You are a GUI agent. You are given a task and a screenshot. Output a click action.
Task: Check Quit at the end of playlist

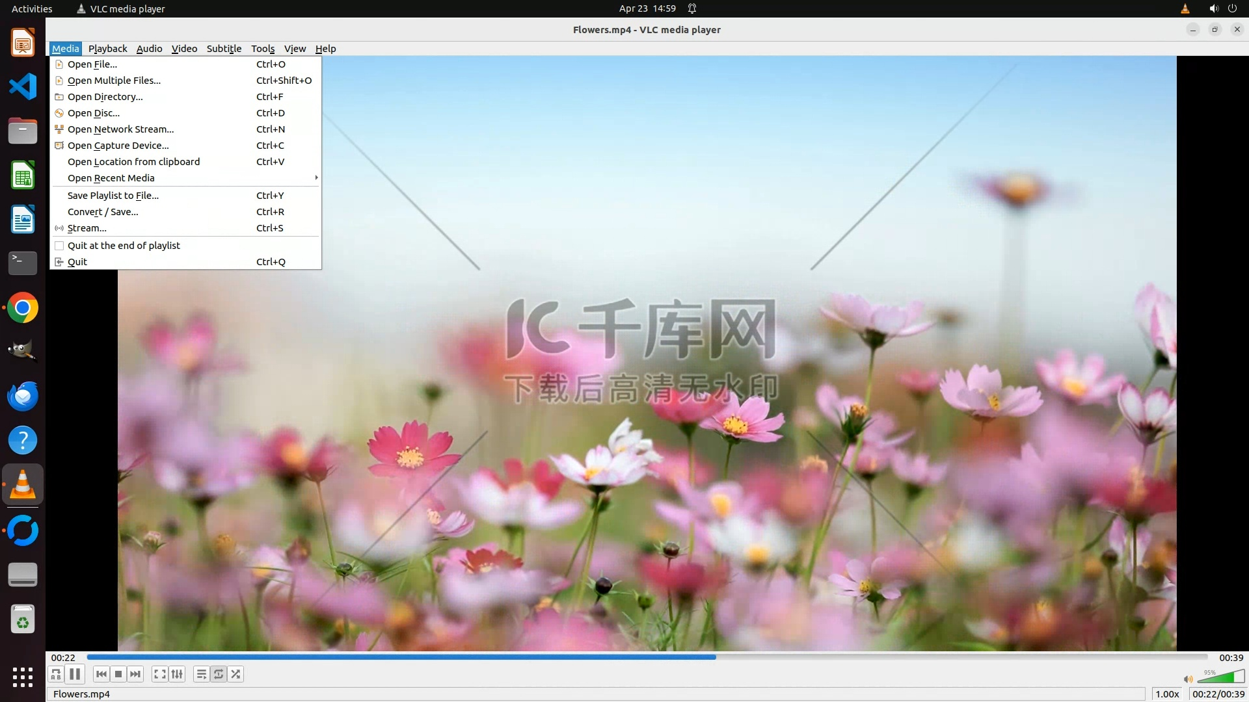(x=124, y=246)
